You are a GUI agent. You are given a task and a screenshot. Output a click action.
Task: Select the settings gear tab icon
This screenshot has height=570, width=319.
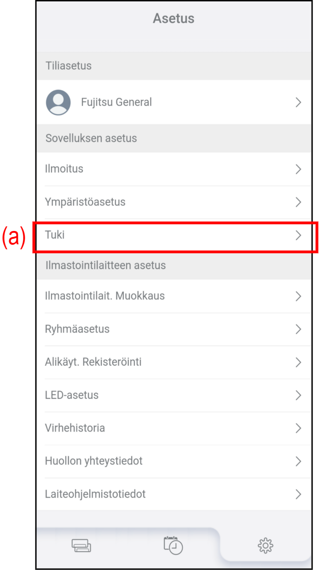point(265,546)
